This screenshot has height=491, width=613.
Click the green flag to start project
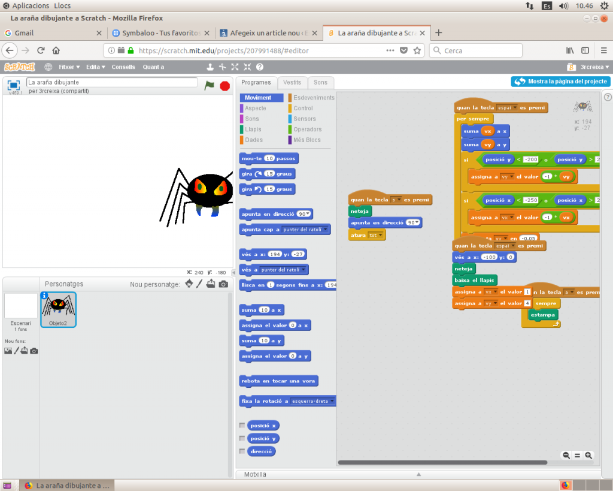[x=209, y=86]
